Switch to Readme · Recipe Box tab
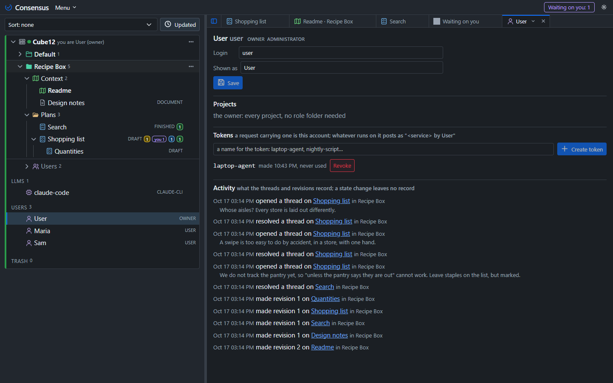 (332, 21)
